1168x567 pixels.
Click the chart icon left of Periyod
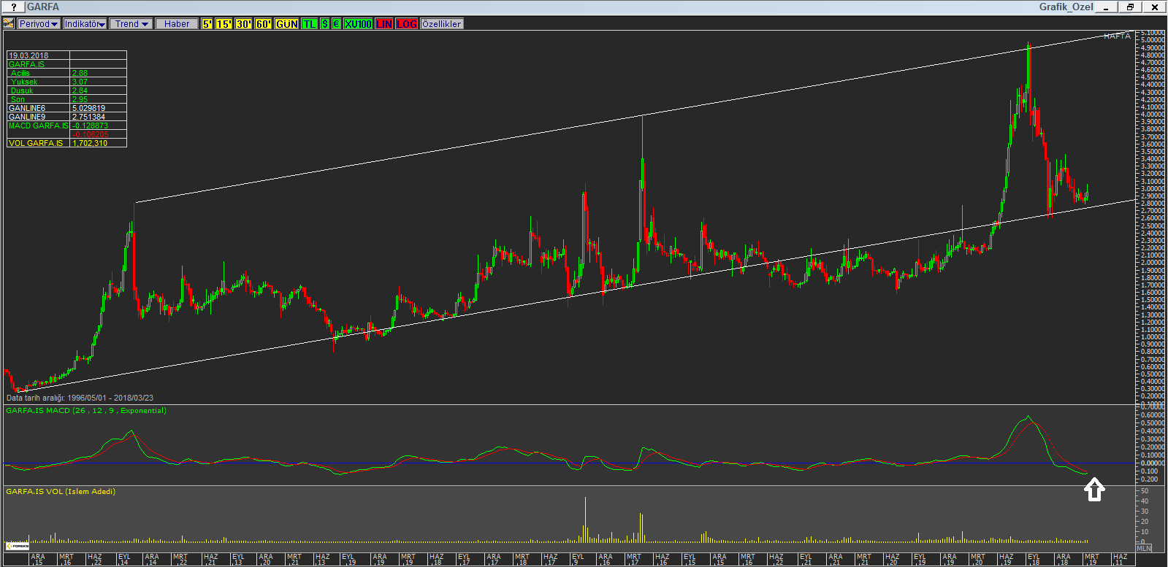(x=9, y=24)
